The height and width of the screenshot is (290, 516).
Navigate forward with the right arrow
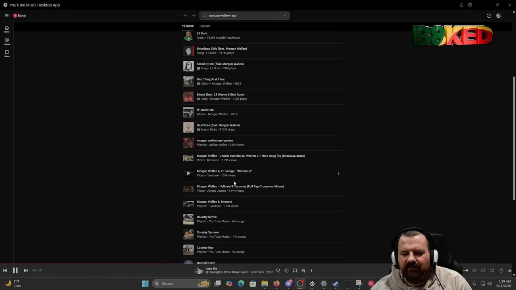pyautogui.click(x=193, y=16)
